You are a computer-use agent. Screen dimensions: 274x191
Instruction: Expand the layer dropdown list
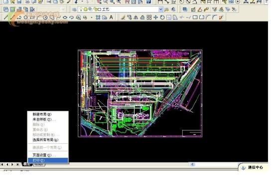click(x=160, y=9)
